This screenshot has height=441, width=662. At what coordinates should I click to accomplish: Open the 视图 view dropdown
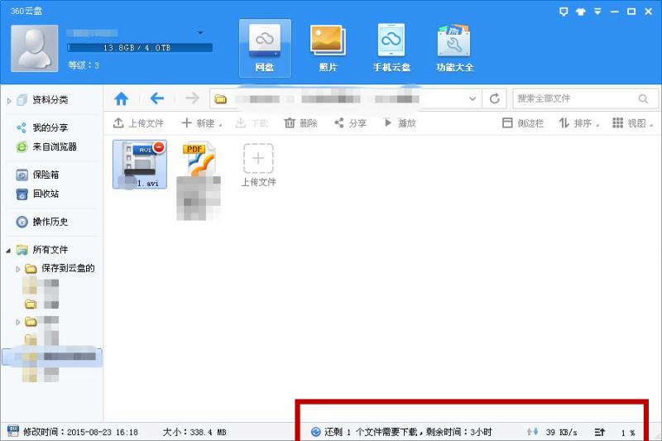pyautogui.click(x=632, y=123)
